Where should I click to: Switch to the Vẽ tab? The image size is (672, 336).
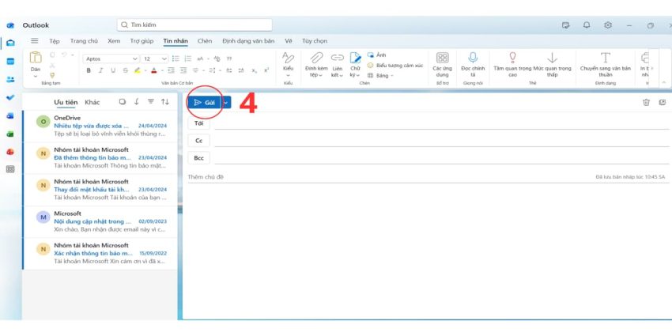(288, 41)
